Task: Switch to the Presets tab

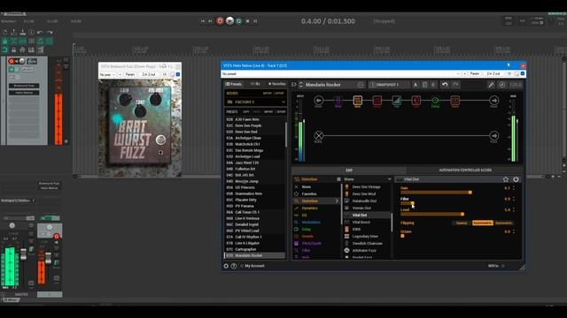Action: [234, 84]
